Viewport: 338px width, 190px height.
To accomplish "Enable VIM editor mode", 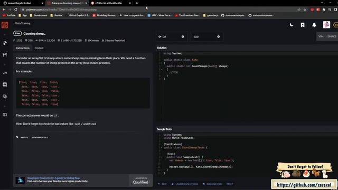I will (321, 36).
